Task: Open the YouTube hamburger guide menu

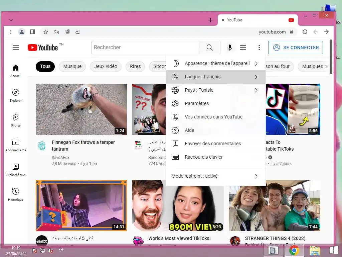Action: [16, 48]
